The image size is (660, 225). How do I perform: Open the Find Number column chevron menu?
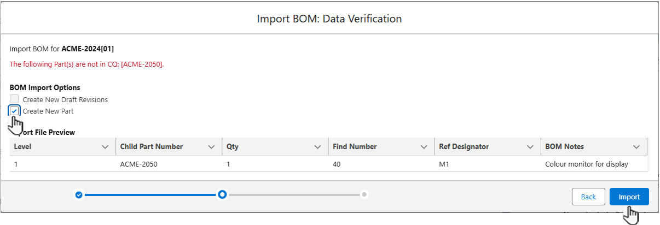[x=424, y=147]
